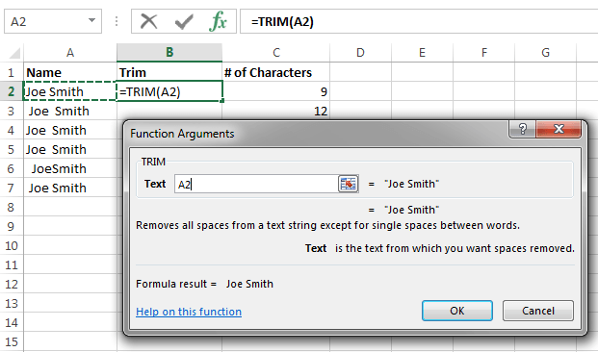The image size is (598, 352).
Task: Click the '# of Characters' header cell
Action: (276, 72)
